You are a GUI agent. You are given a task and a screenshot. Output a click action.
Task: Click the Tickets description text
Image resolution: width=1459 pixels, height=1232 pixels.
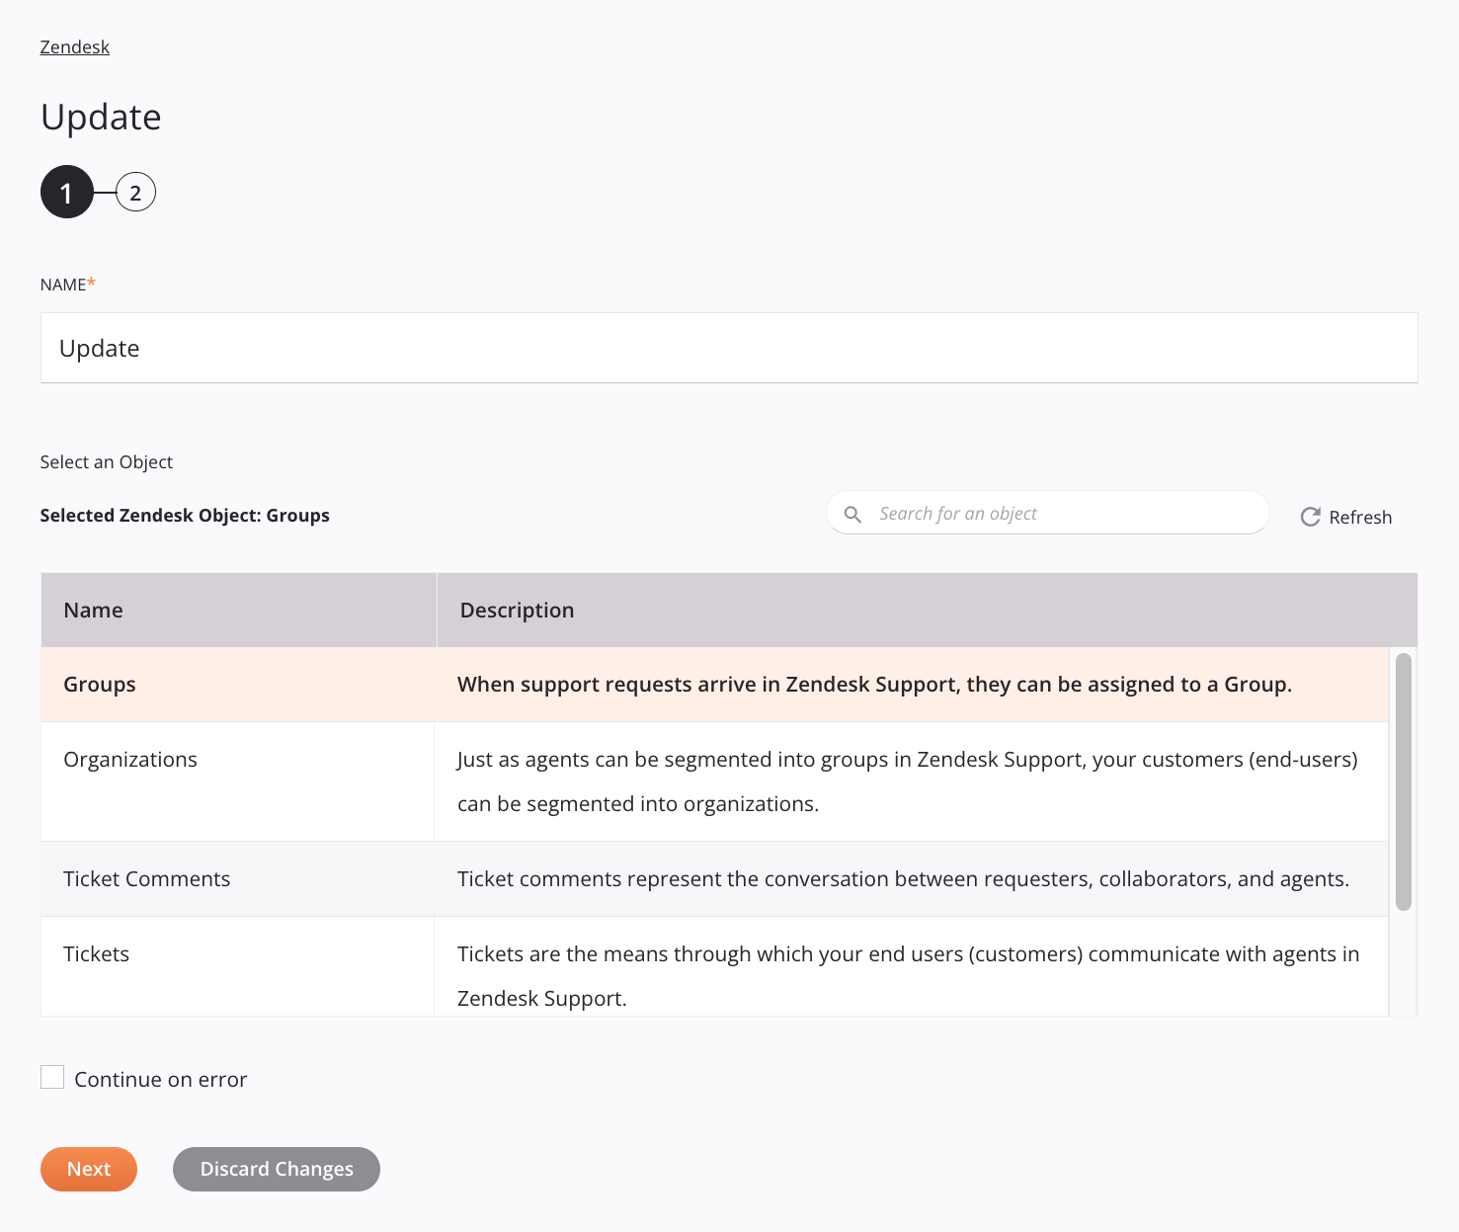point(908,976)
